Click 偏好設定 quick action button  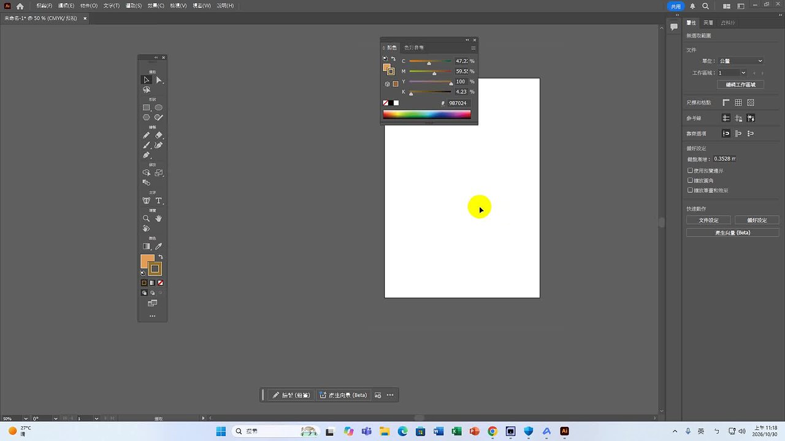click(x=757, y=220)
